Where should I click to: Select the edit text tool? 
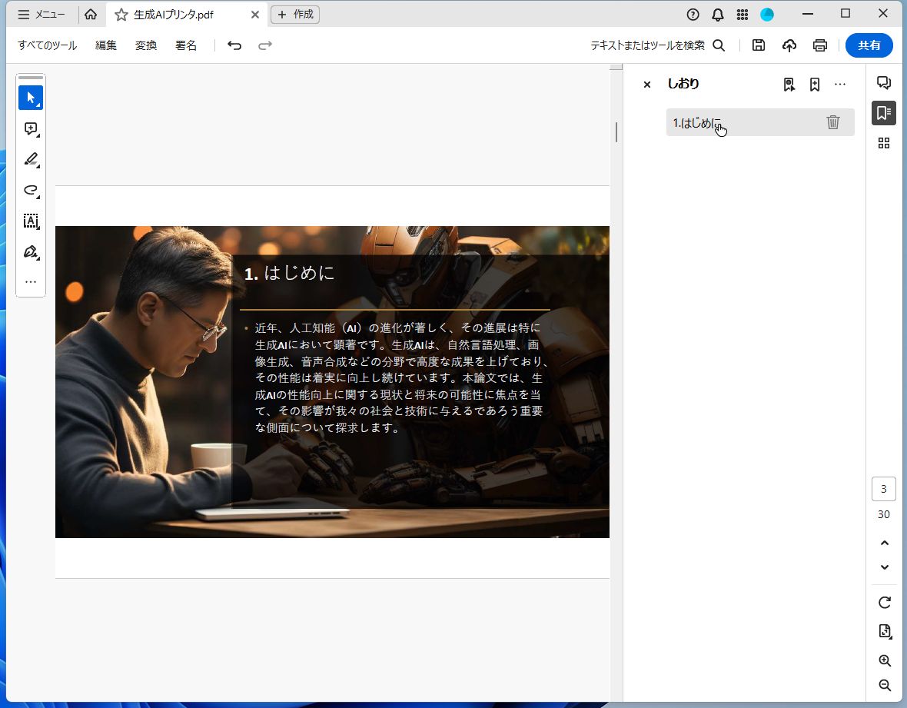coord(31,221)
